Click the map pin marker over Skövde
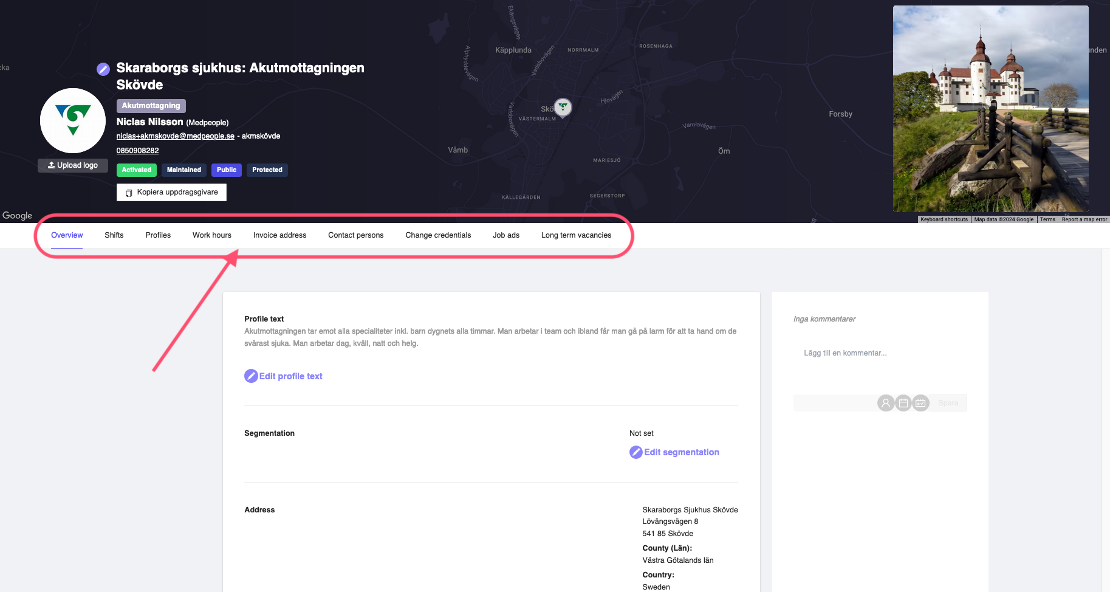The image size is (1110, 592). point(563,108)
